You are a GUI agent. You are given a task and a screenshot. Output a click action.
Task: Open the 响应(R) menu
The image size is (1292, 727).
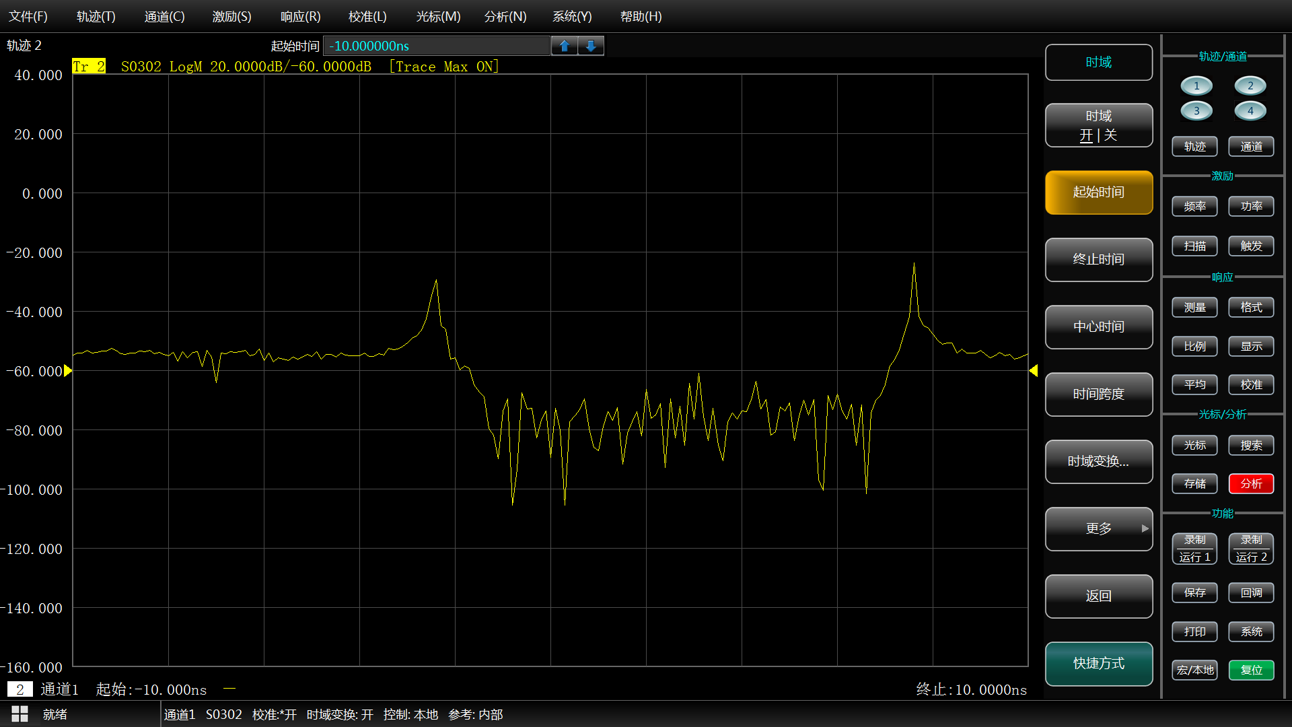[300, 16]
